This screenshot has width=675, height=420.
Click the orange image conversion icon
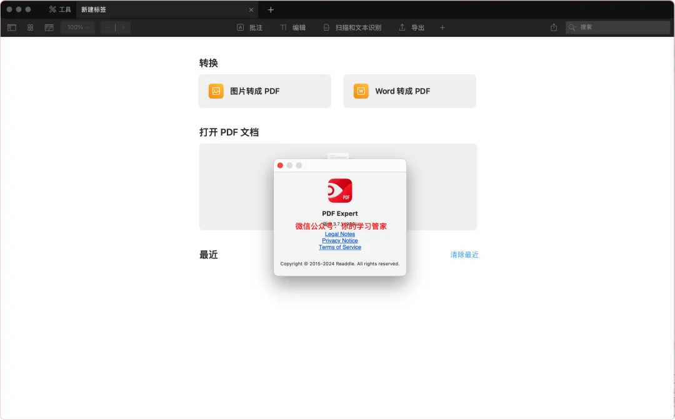[216, 91]
